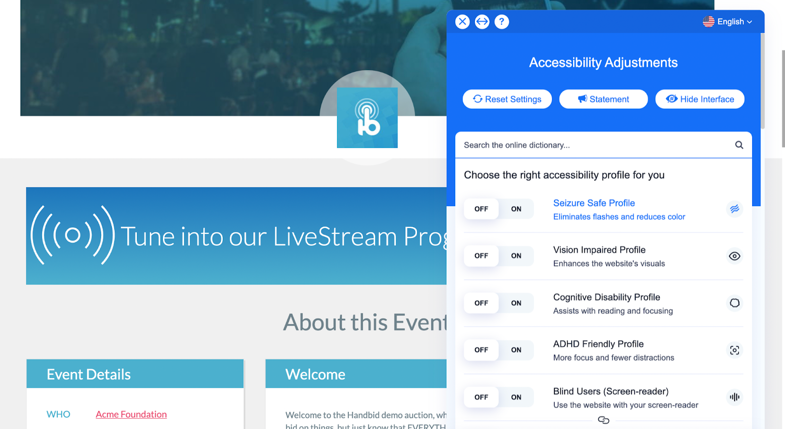
Task: Click the Welcome card header
Action: pyautogui.click(x=356, y=374)
